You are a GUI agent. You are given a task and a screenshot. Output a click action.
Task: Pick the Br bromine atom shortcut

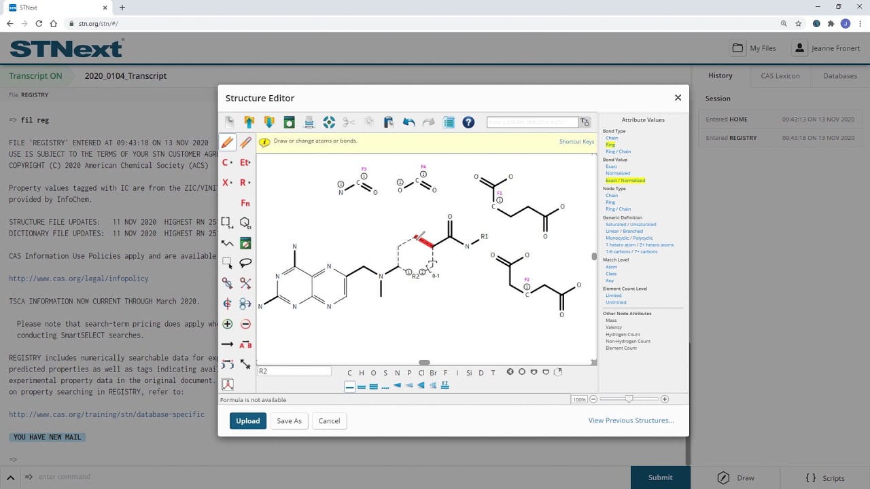434,372
